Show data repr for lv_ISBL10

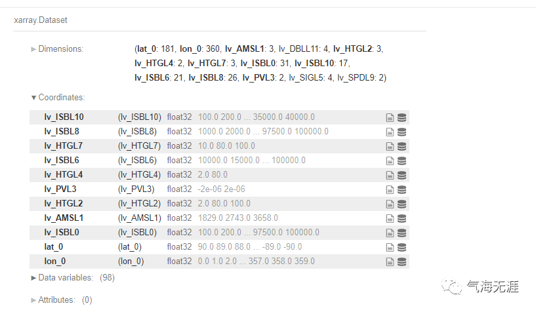click(402, 117)
